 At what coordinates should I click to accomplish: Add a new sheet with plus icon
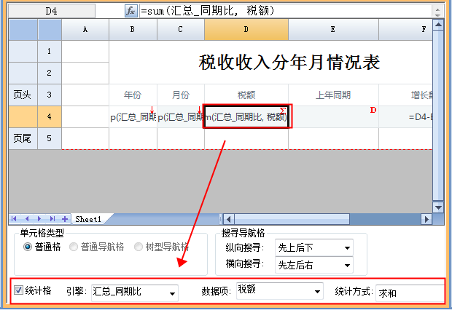pos(65,218)
